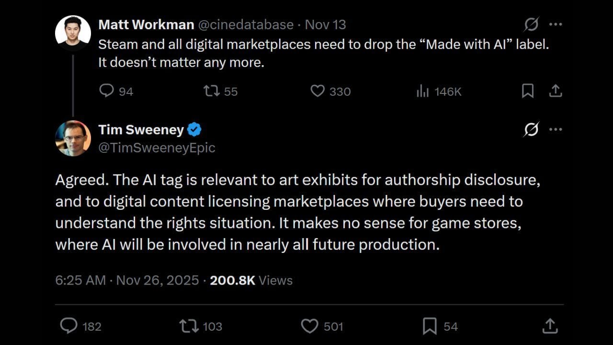Image resolution: width=613 pixels, height=345 pixels.
Task: Open Tim Sweeney's profile avatar
Action: [x=73, y=138]
